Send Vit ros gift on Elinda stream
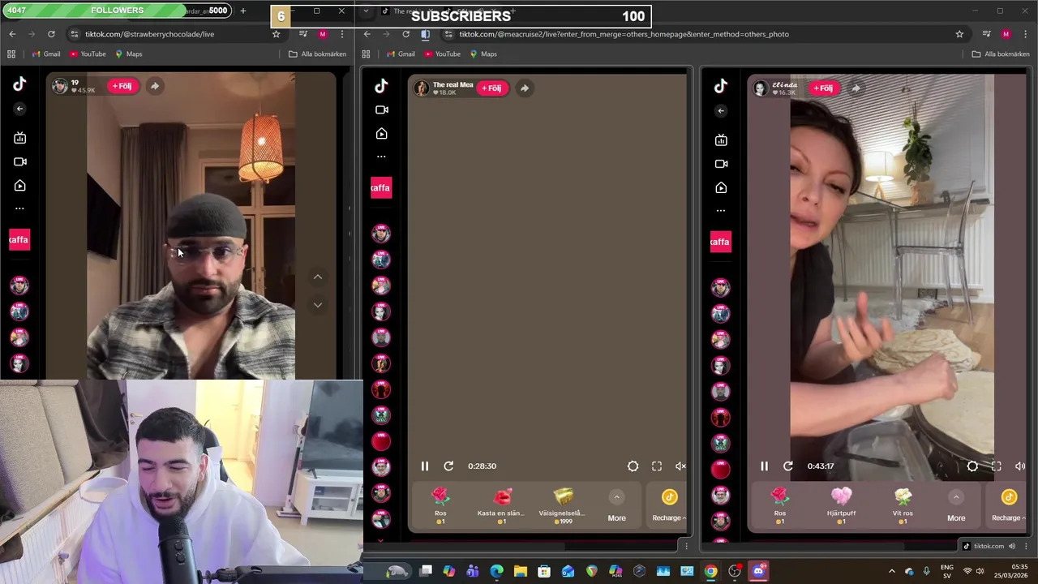1038x584 pixels. [x=903, y=505]
